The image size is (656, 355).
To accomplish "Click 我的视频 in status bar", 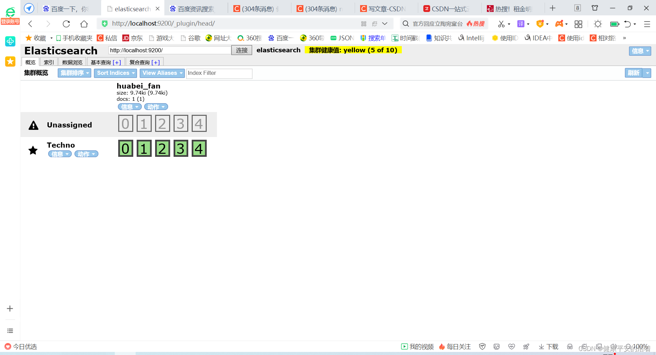I will coord(417,347).
